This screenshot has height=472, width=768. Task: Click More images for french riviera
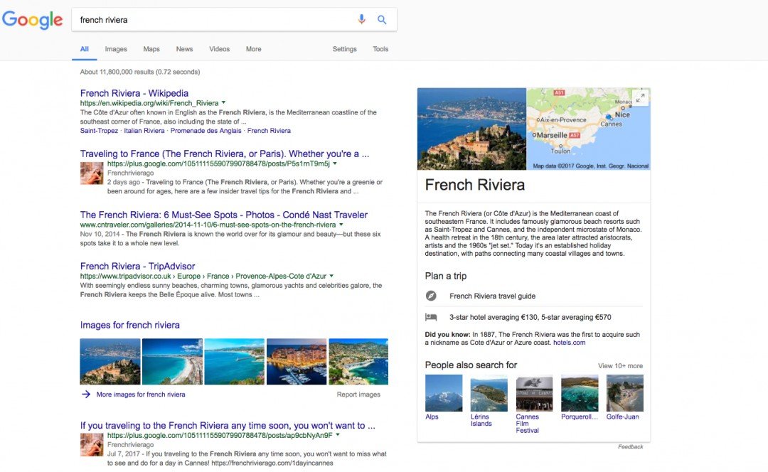(x=141, y=394)
